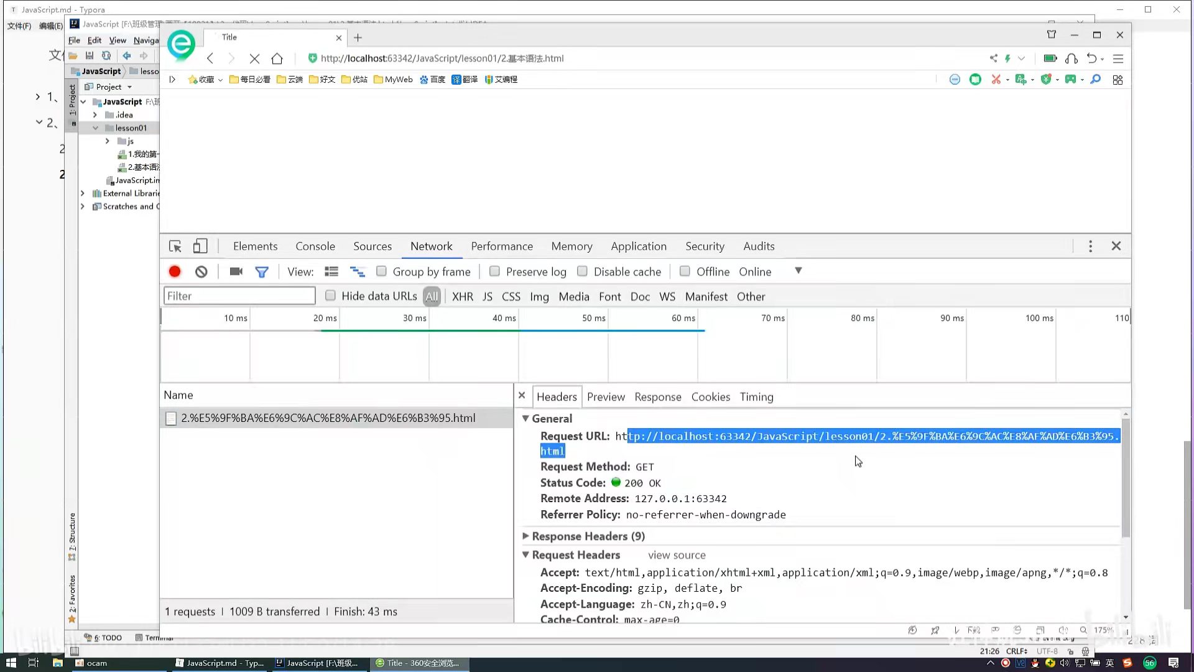The width and height of the screenshot is (1194, 672).
Task: Clear the network log with the block icon
Action: tap(201, 272)
